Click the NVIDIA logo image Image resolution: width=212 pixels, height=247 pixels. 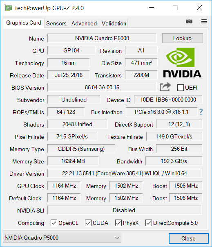[x=182, y=63]
